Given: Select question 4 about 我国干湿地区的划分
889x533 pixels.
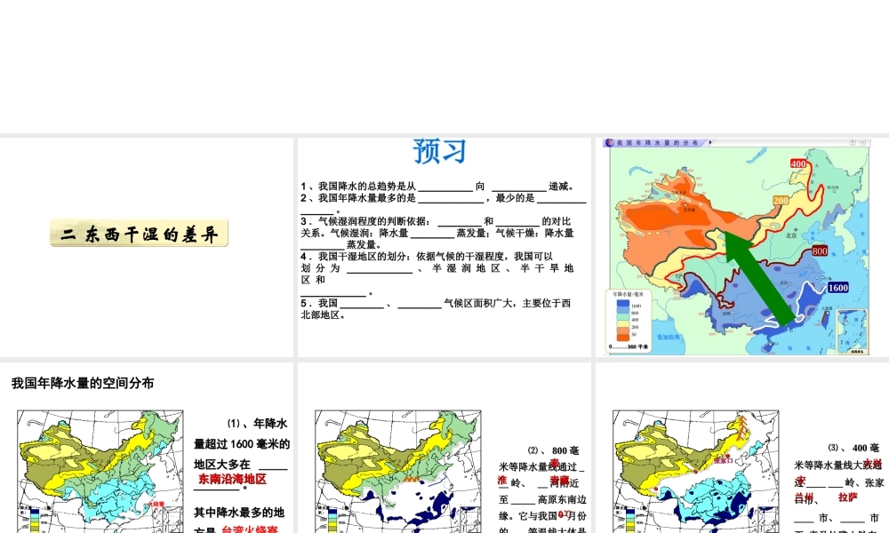Looking at the screenshot, I should [437, 274].
